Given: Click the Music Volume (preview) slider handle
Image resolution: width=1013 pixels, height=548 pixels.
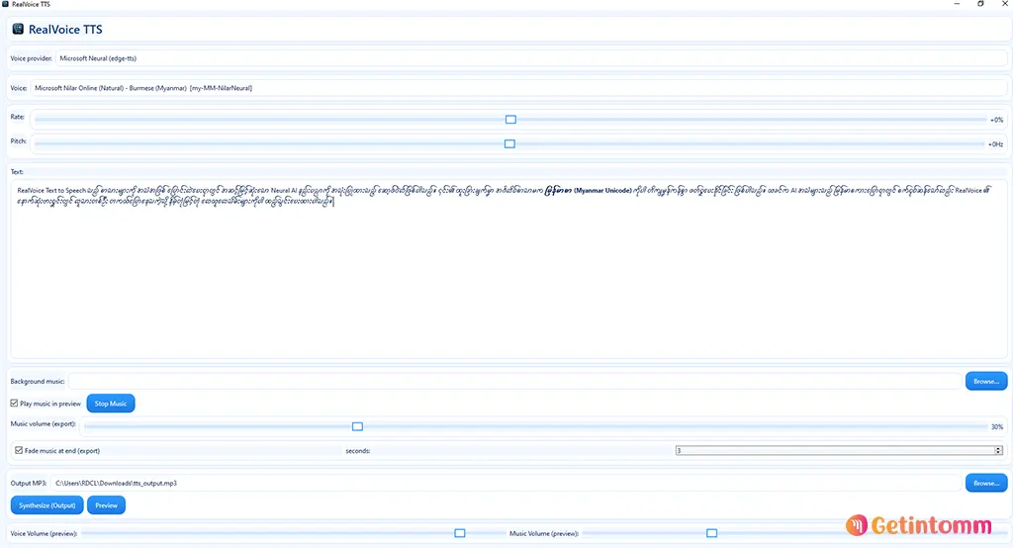Looking at the screenshot, I should click(x=711, y=533).
